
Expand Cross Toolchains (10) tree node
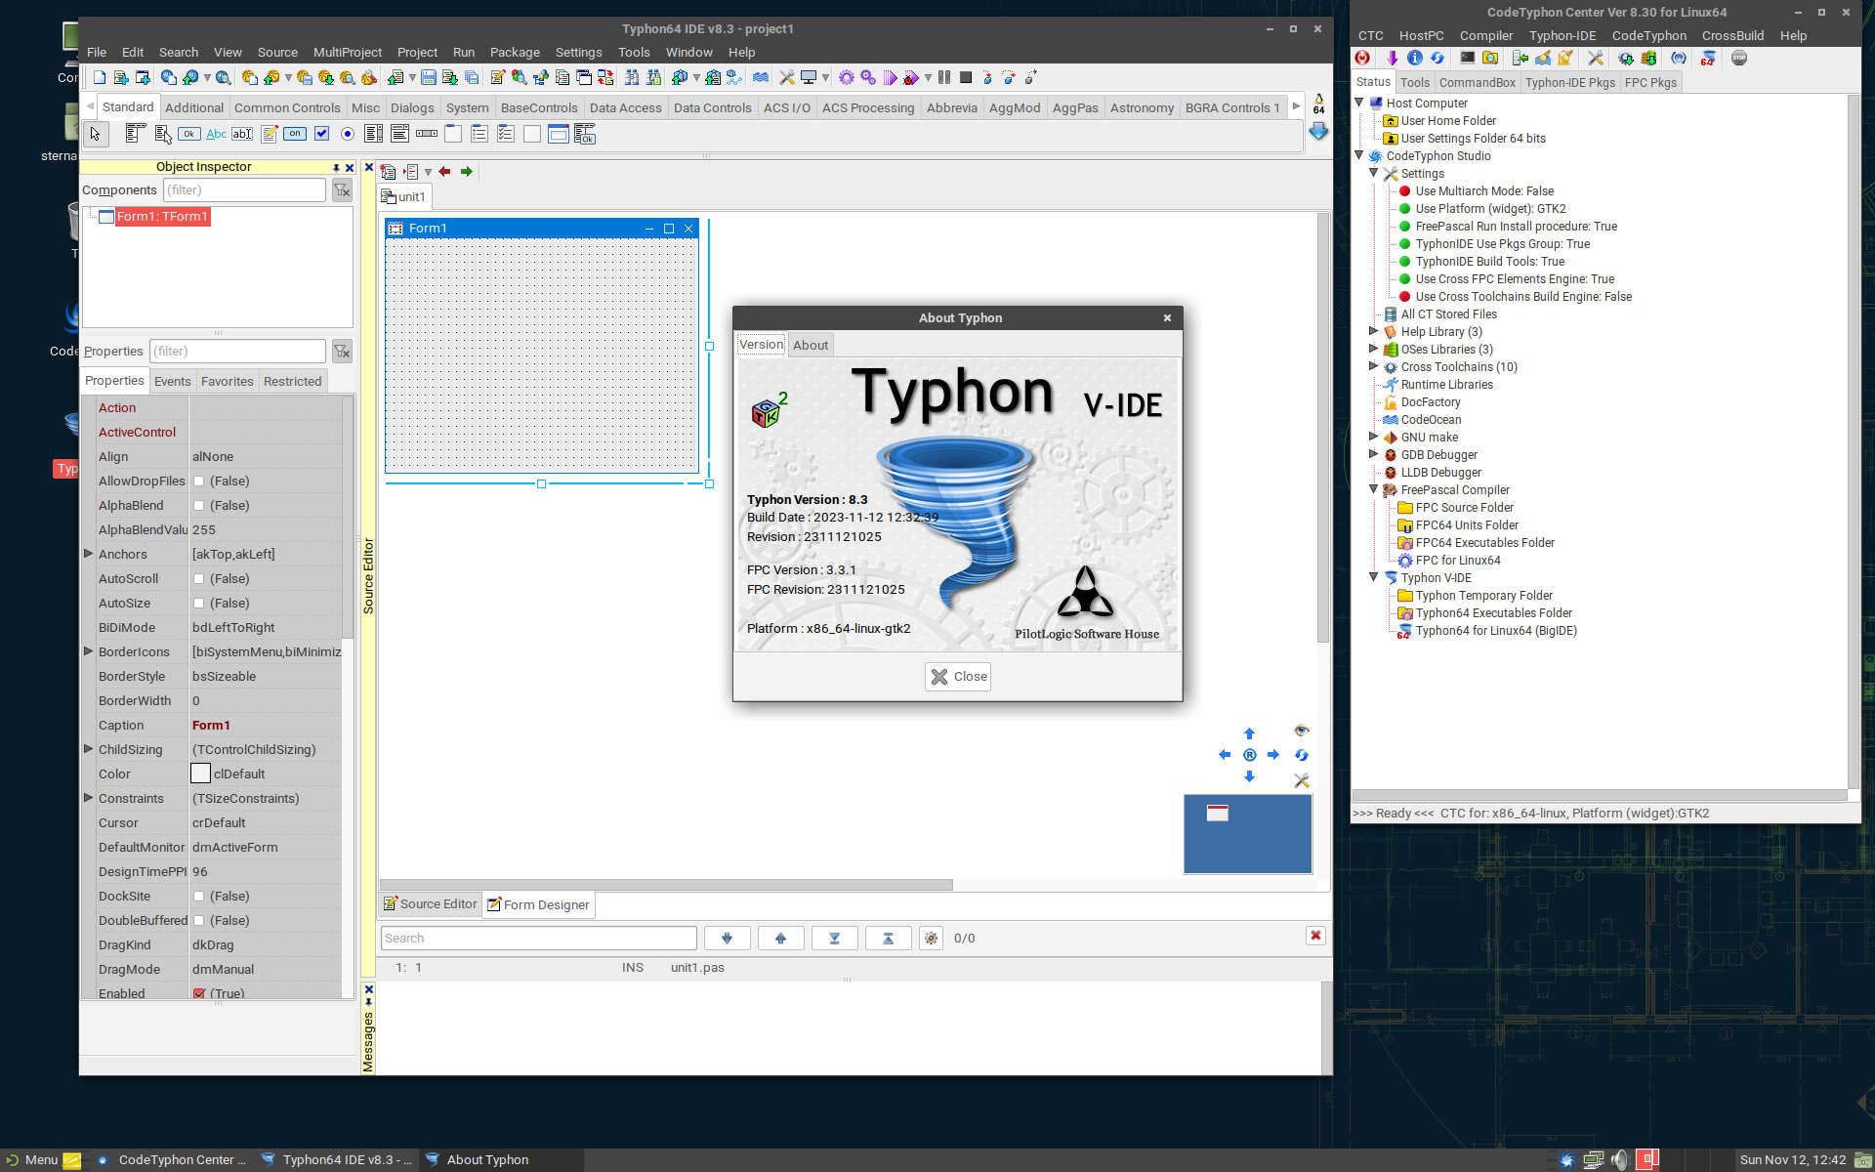click(x=1373, y=366)
